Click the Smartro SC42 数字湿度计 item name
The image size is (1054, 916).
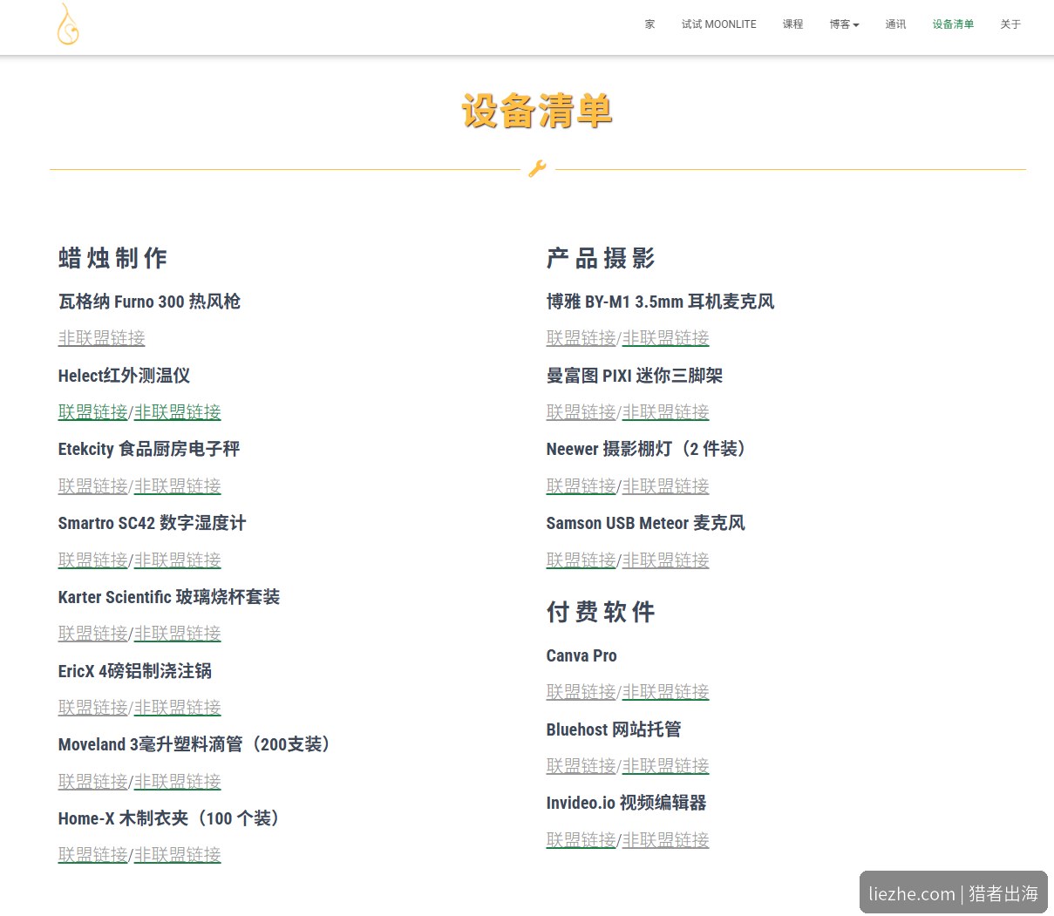(x=153, y=523)
